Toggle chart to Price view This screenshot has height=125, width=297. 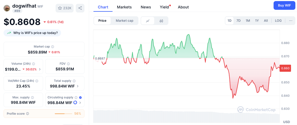[x=102, y=21]
